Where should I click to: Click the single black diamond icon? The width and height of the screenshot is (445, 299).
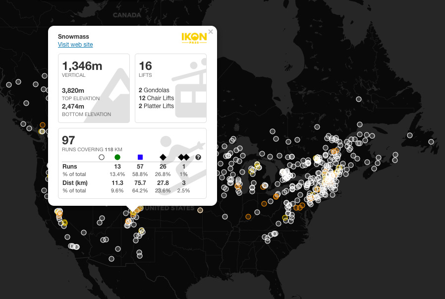pos(163,157)
